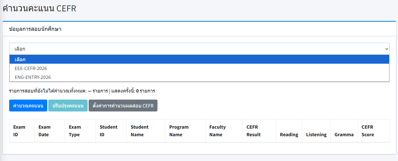The image size is (398, 161).
Task: Click the Exam ID column header
Action: 22,131
